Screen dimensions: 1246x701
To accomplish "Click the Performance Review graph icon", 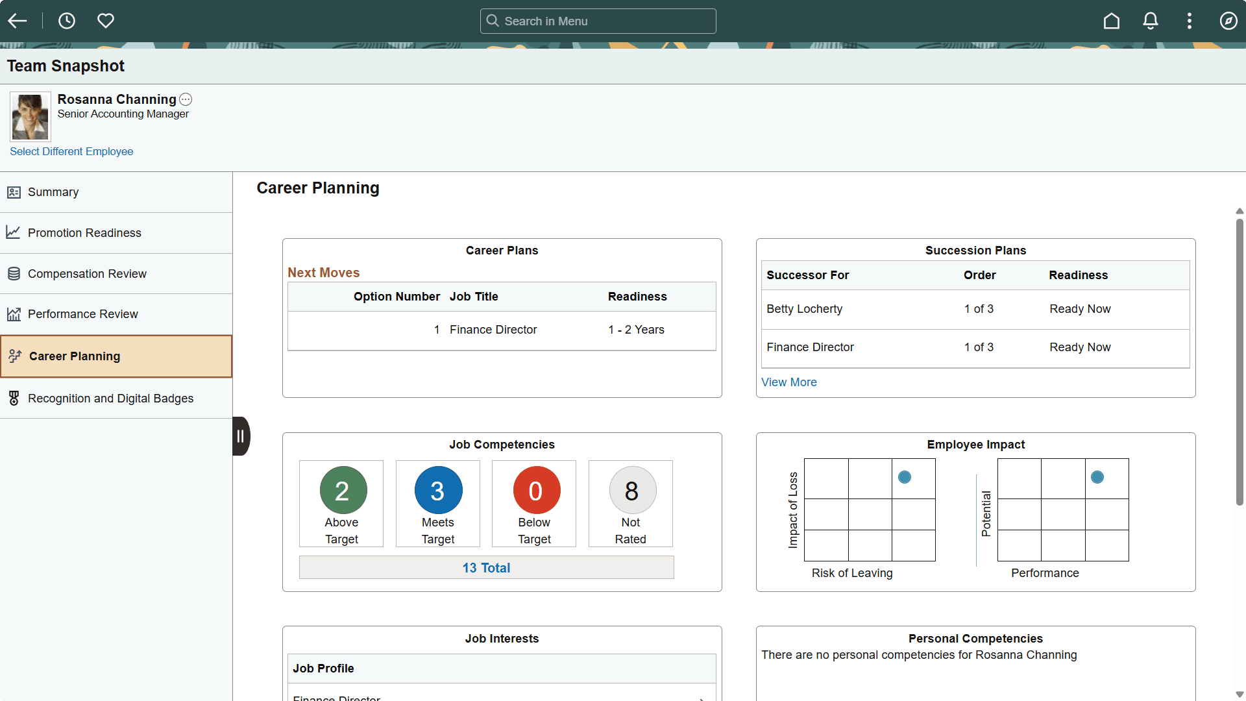I will 14,314.
